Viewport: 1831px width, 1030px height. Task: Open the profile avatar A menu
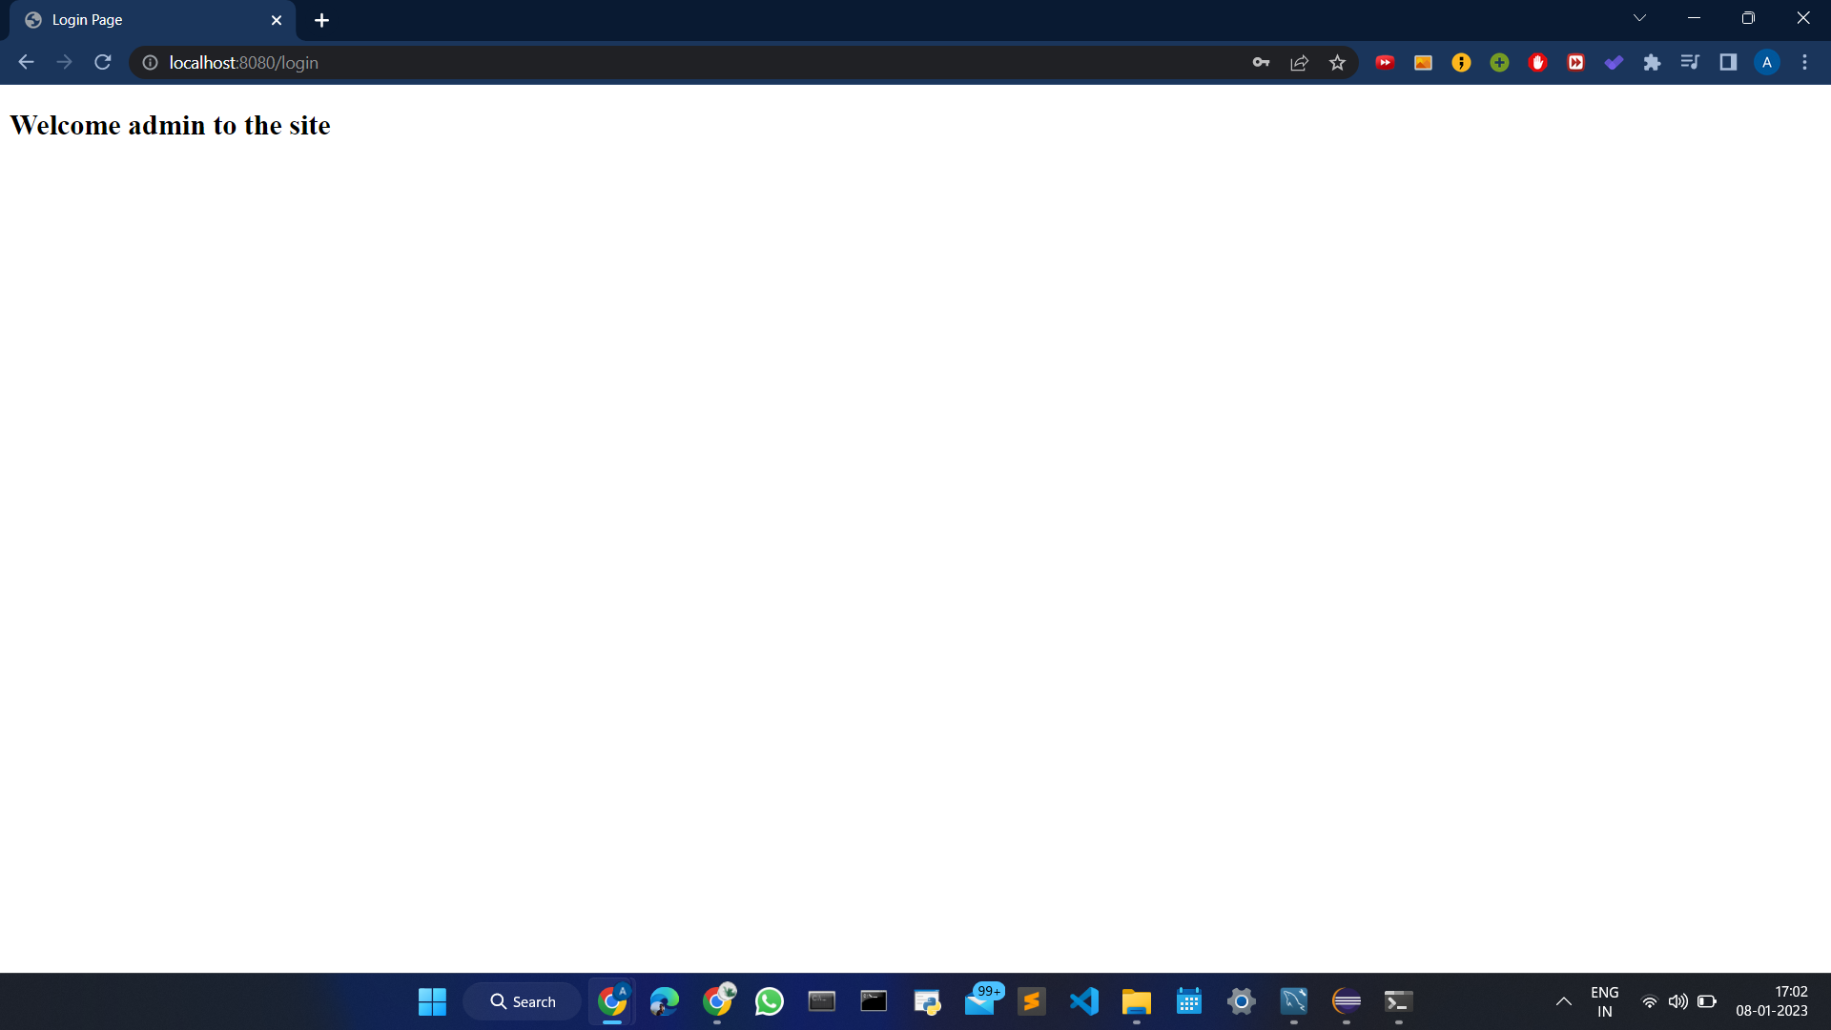click(x=1766, y=62)
